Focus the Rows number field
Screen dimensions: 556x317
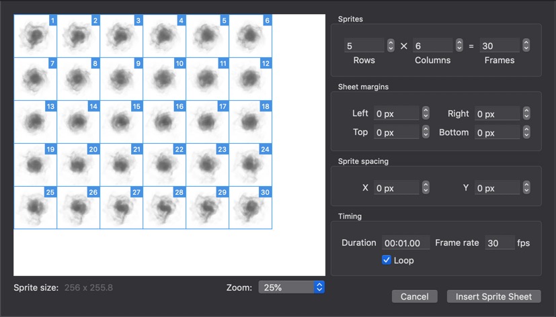[x=363, y=46]
